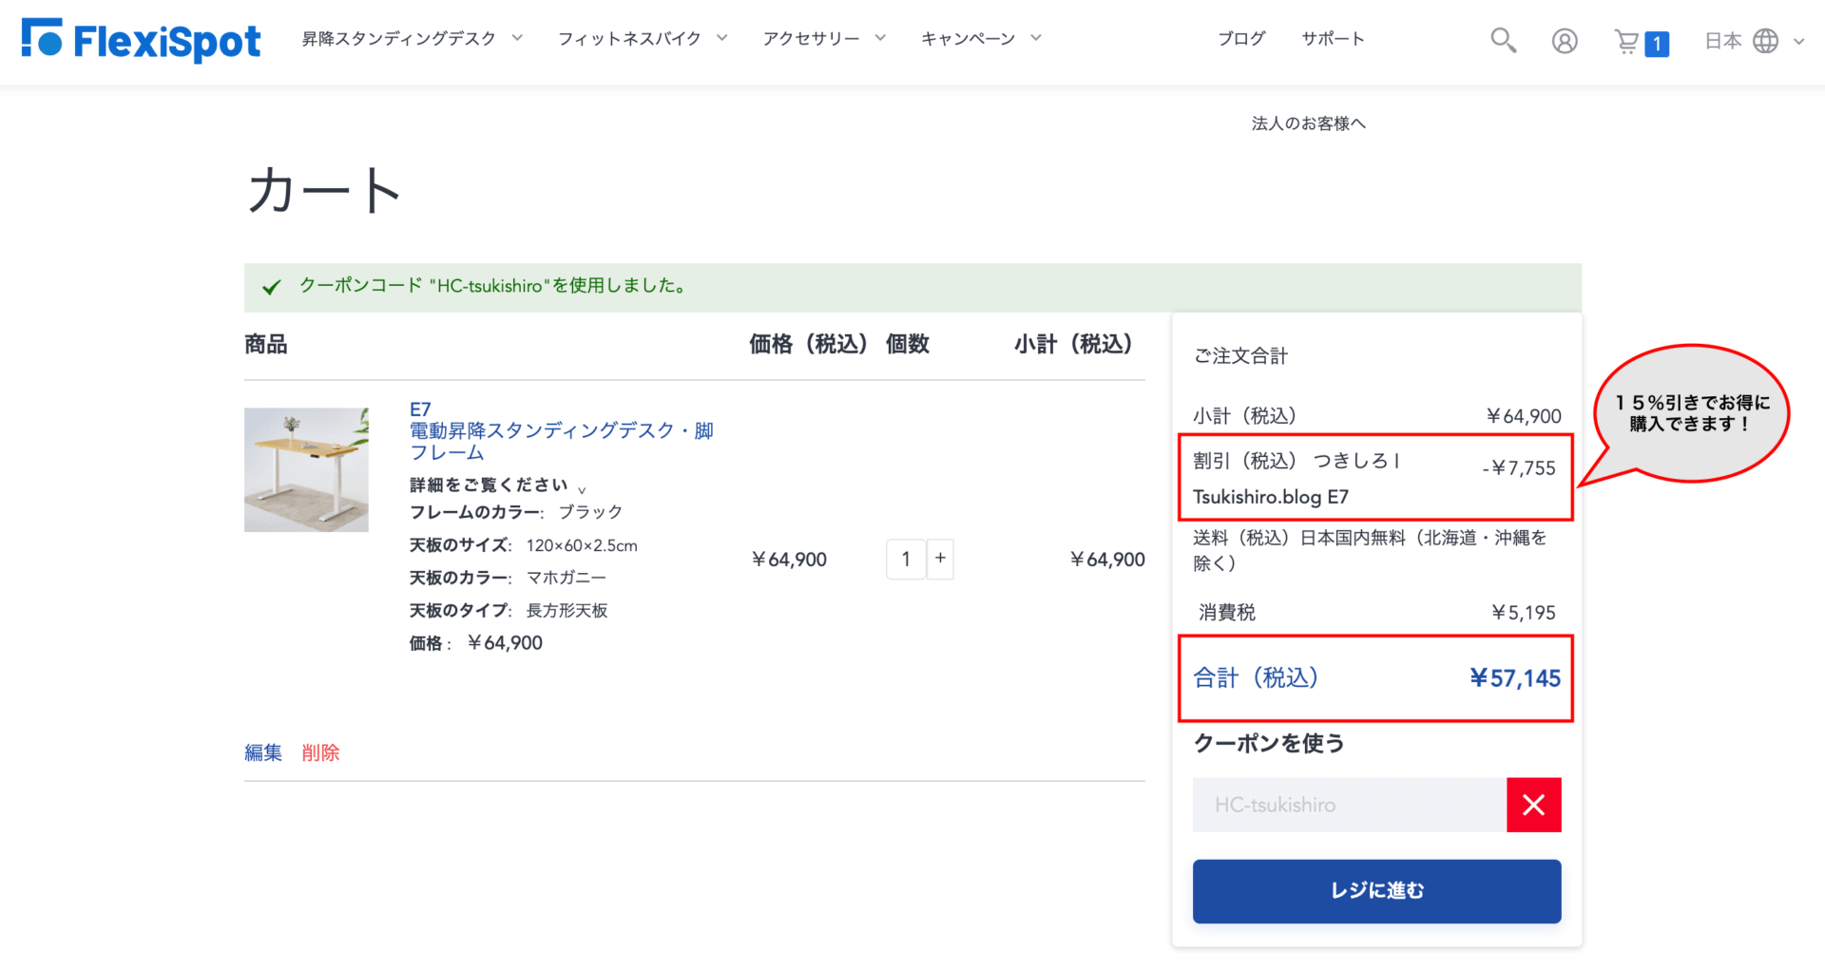The width and height of the screenshot is (1825, 970).
Task: Click the ご注文合計 heading
Action: tap(1240, 356)
